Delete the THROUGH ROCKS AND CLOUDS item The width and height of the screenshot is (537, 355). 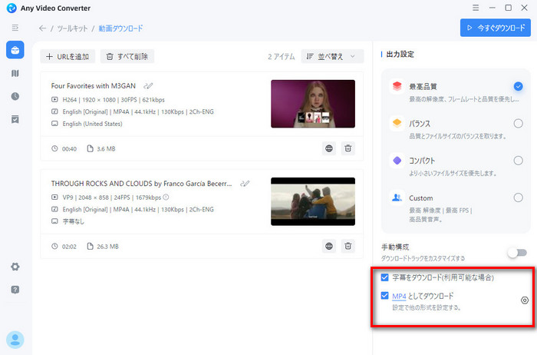click(348, 246)
